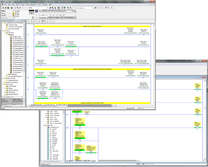Click the blue down-arrow icon in ladder editor toolbar
Image resolution: width=208 pixels, height=167 pixels.
[53, 21]
